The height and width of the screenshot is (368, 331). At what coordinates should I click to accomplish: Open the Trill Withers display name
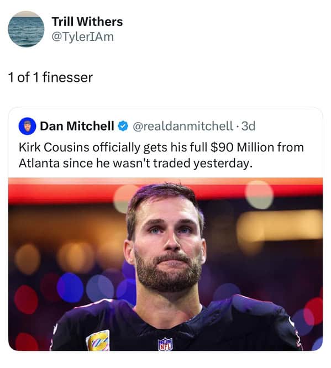click(x=87, y=22)
